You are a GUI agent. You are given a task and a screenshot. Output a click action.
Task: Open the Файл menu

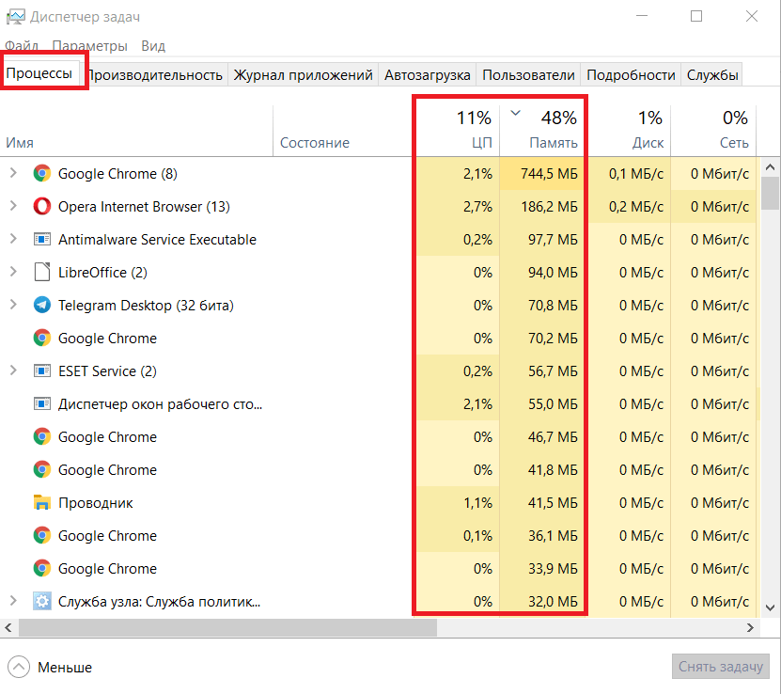(x=22, y=46)
